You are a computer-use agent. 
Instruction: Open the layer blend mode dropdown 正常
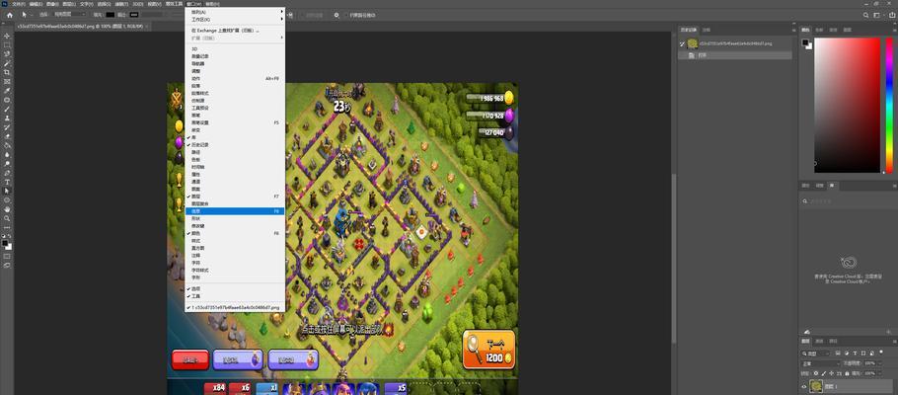click(820, 363)
